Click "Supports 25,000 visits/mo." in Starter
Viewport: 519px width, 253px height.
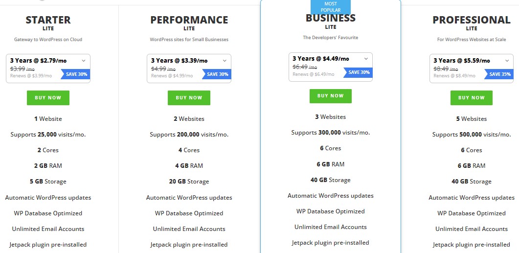click(48, 135)
